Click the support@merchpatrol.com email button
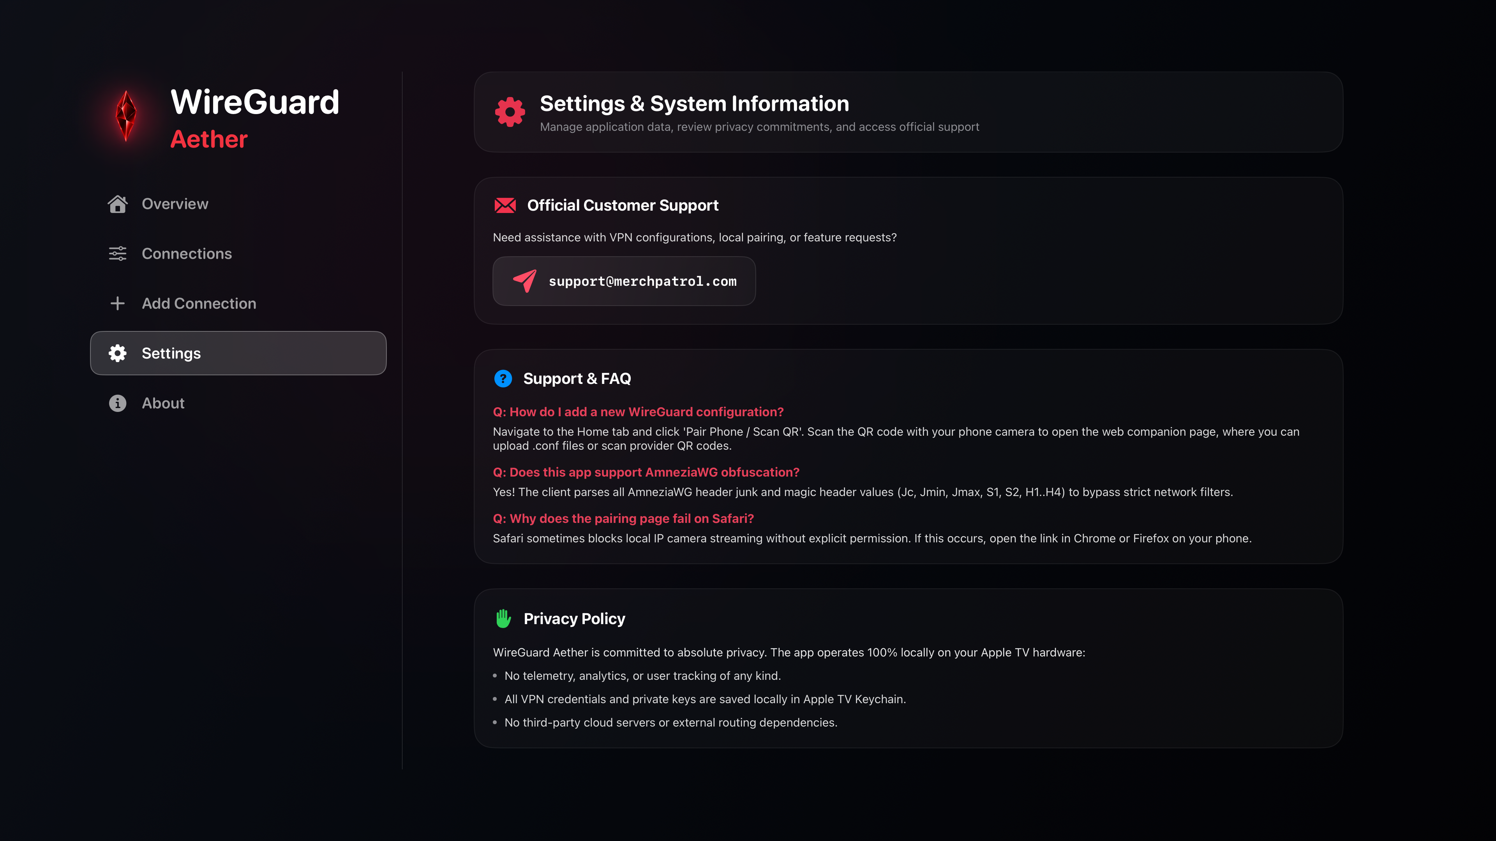1496x841 pixels. click(624, 281)
